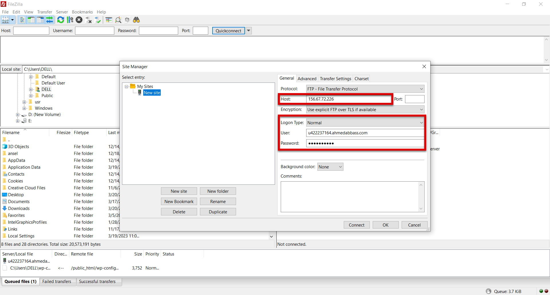Click the Duplicate button
The width and height of the screenshot is (550, 295).
tap(218, 212)
